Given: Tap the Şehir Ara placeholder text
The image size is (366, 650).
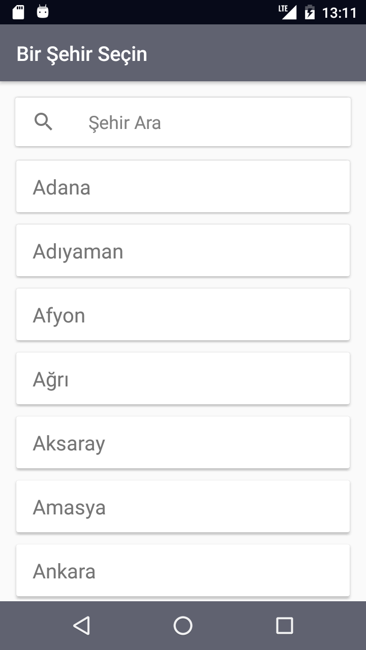Looking at the screenshot, I should pyautogui.click(x=125, y=122).
